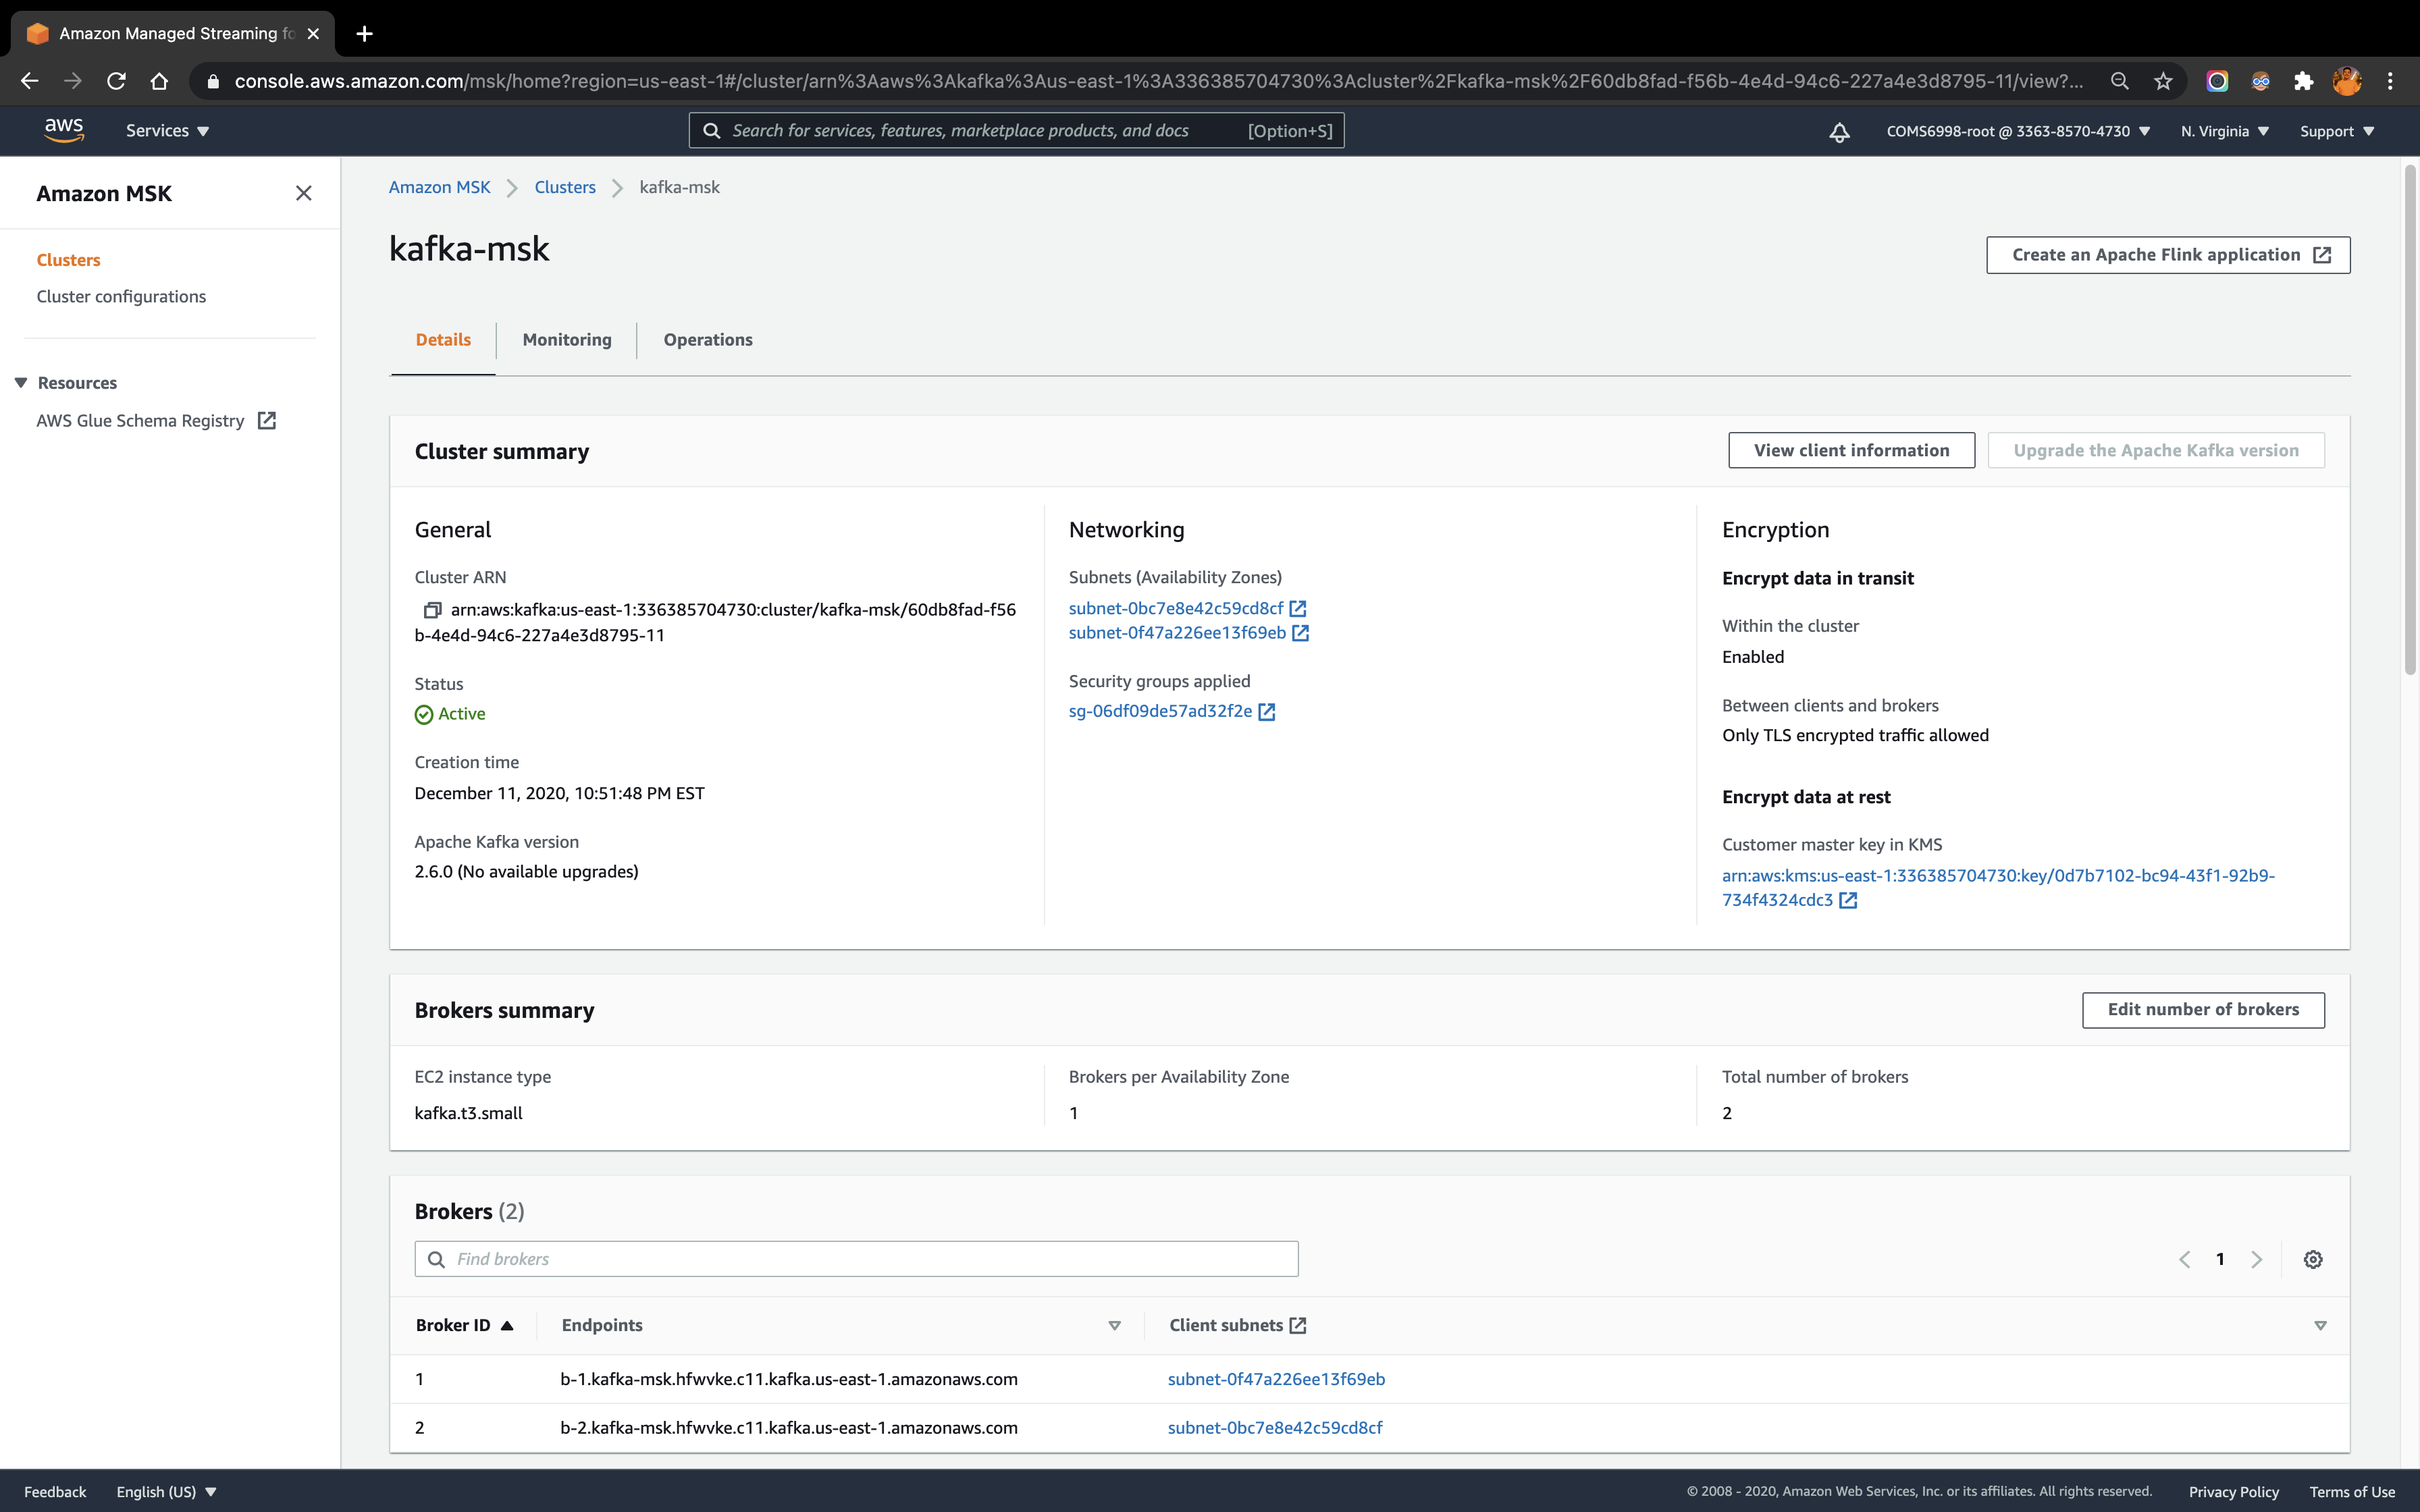Open broker 1 subnet-0f47a226ee13f69eb link
This screenshot has height=1512, width=2420.
[x=1276, y=1379]
